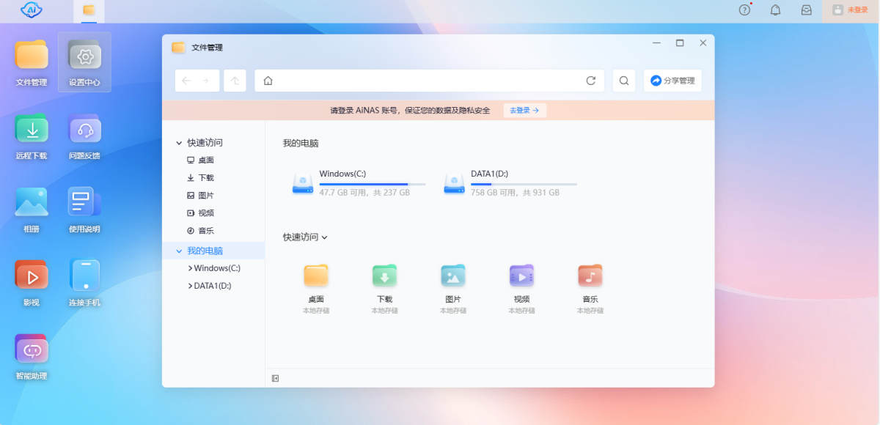Launch the 影视 video app icon
This screenshot has height=425, width=880.
point(32,277)
